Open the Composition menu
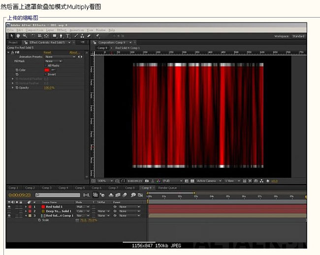 (x=34, y=30)
